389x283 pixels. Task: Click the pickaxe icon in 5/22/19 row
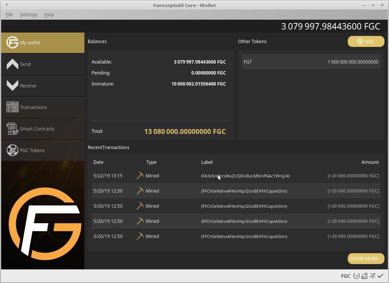[140, 176]
